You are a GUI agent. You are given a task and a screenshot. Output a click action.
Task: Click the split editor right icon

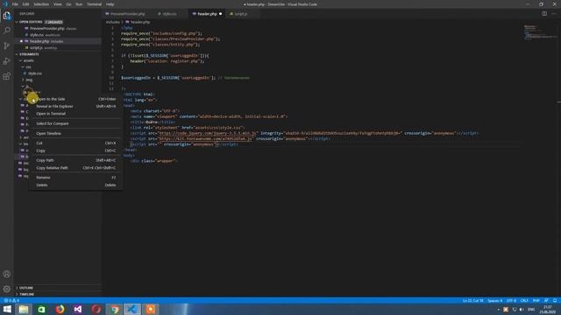click(544, 14)
